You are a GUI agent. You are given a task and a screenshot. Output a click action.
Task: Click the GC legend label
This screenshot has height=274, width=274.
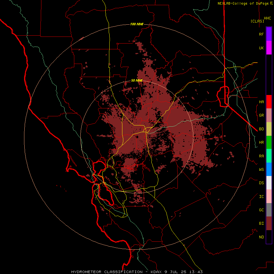coord(261,210)
